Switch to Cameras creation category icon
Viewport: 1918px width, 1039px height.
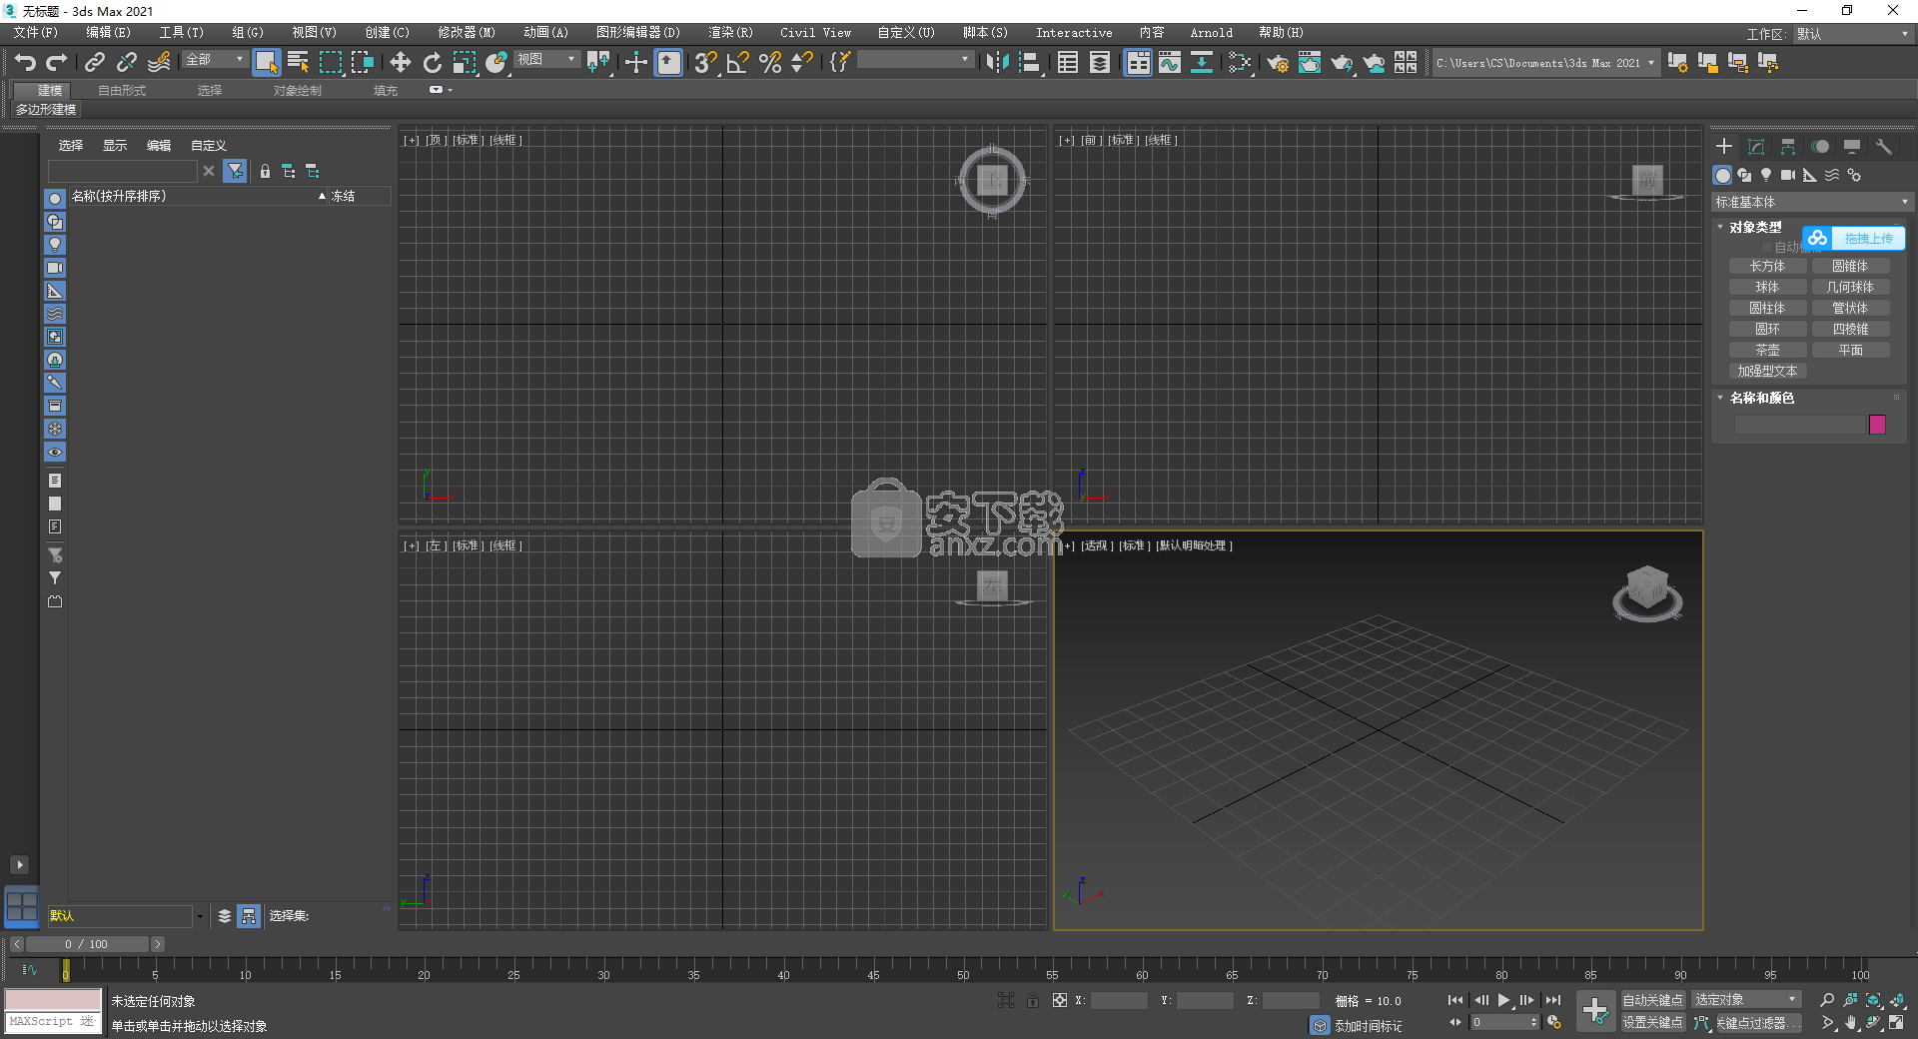[x=1788, y=175]
